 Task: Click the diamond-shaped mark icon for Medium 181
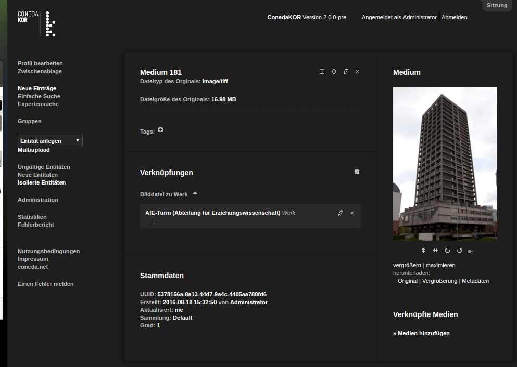point(334,72)
